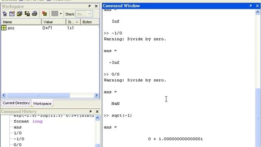Click the '>> -1/0' command line
Screen dimensions: 261x147
tap(113, 33)
